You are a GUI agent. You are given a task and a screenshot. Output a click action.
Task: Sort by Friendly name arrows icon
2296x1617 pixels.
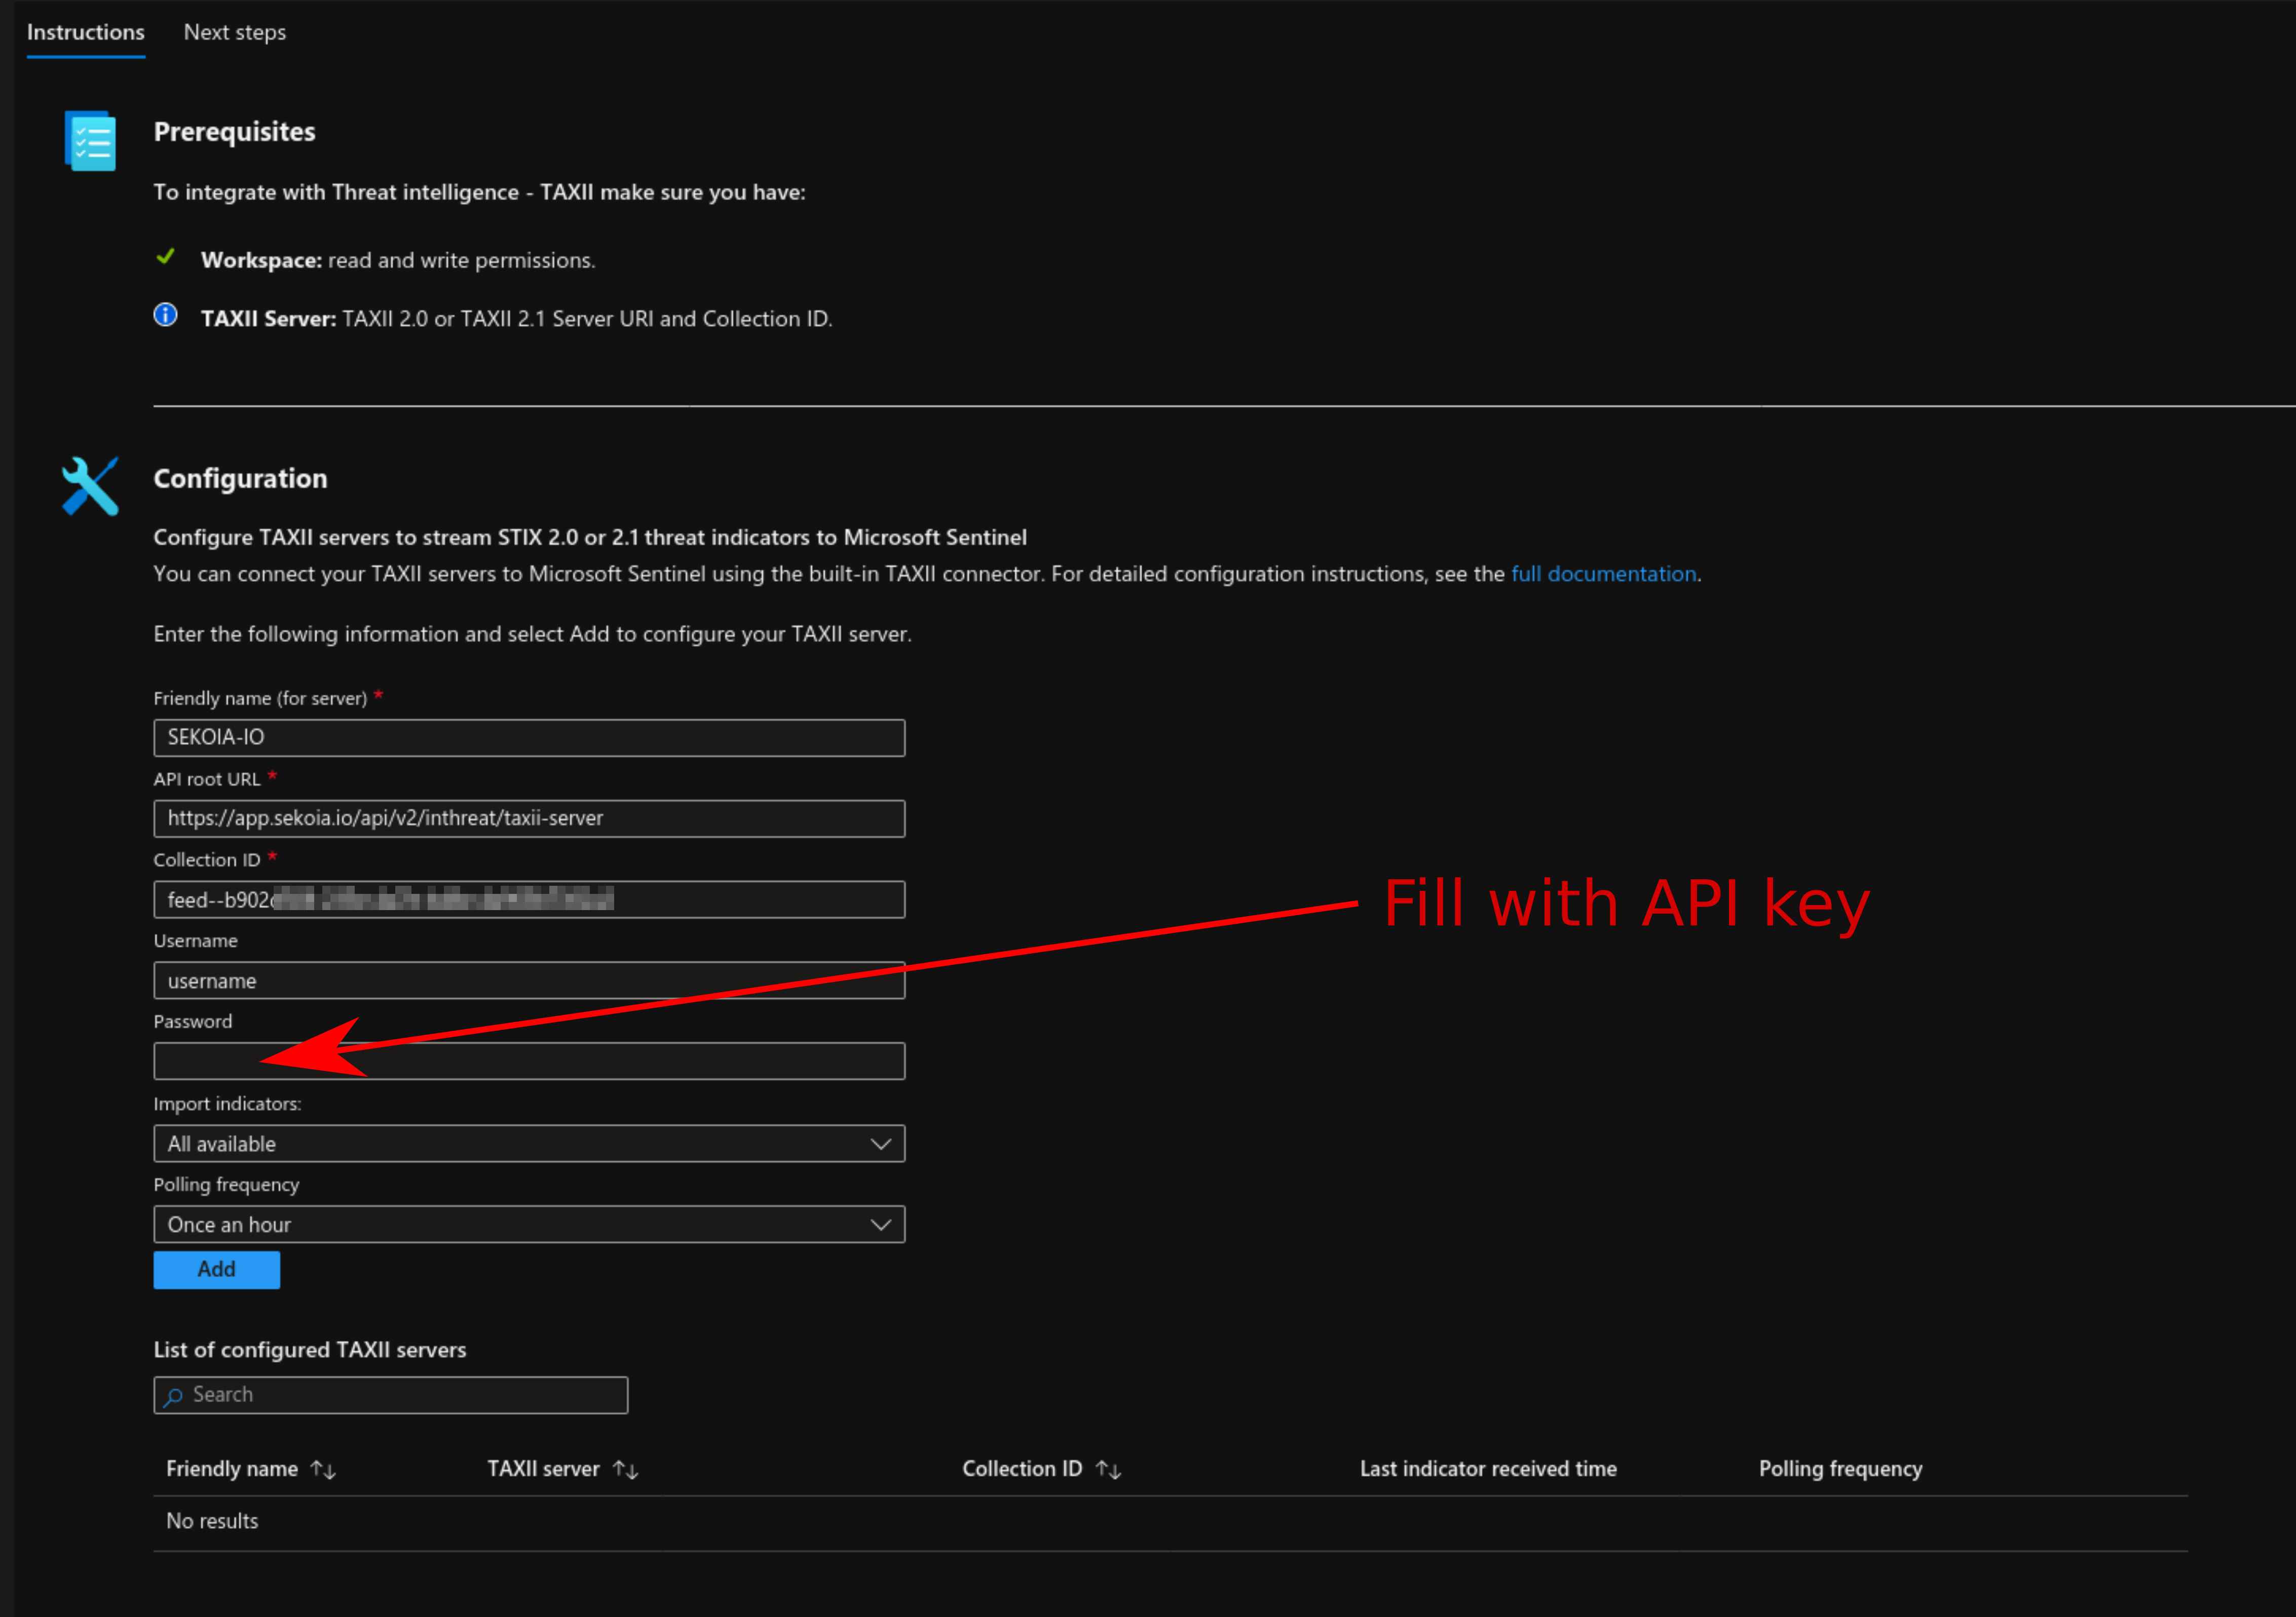pos(323,1469)
